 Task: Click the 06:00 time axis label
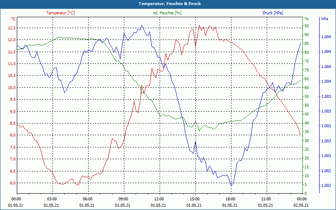coord(87,199)
